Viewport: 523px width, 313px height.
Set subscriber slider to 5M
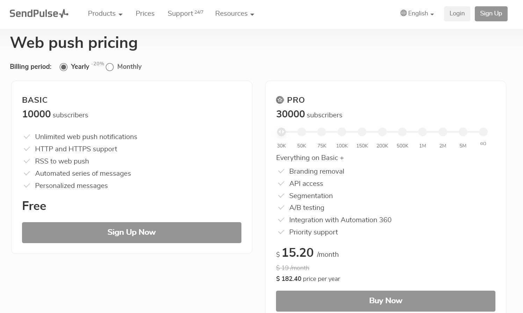click(463, 132)
